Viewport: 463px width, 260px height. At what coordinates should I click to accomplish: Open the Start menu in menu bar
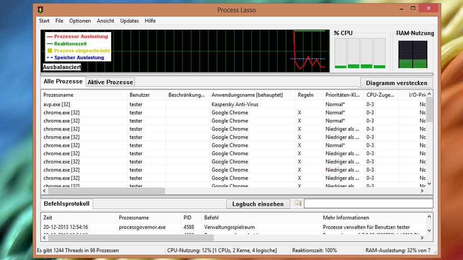[x=44, y=21]
